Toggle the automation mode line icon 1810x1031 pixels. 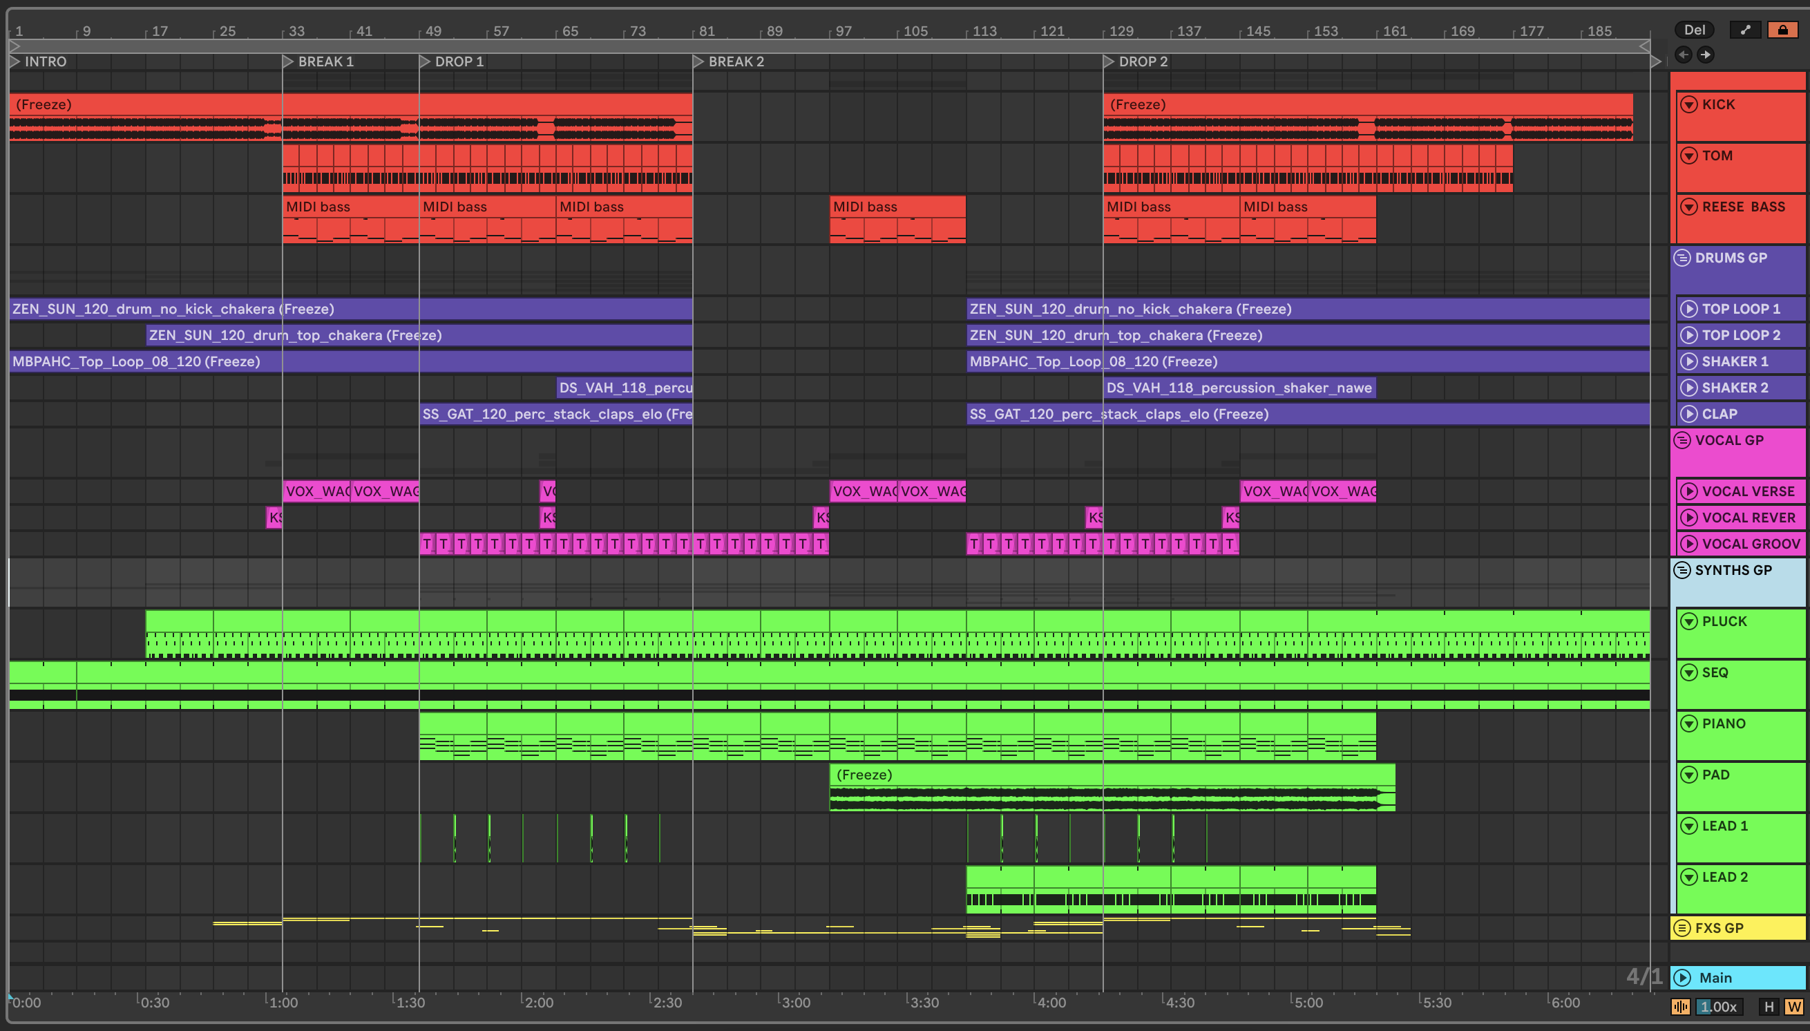click(1746, 30)
